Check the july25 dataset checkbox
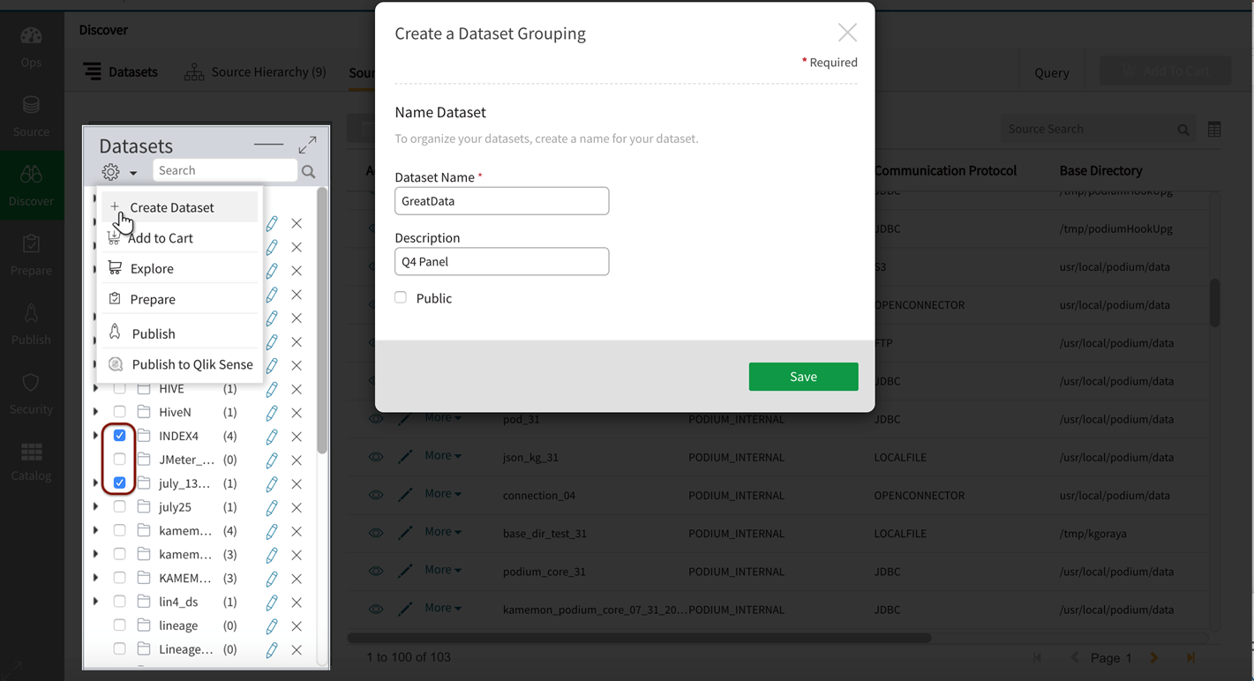Viewport: 1254px width, 681px height. pyautogui.click(x=120, y=507)
